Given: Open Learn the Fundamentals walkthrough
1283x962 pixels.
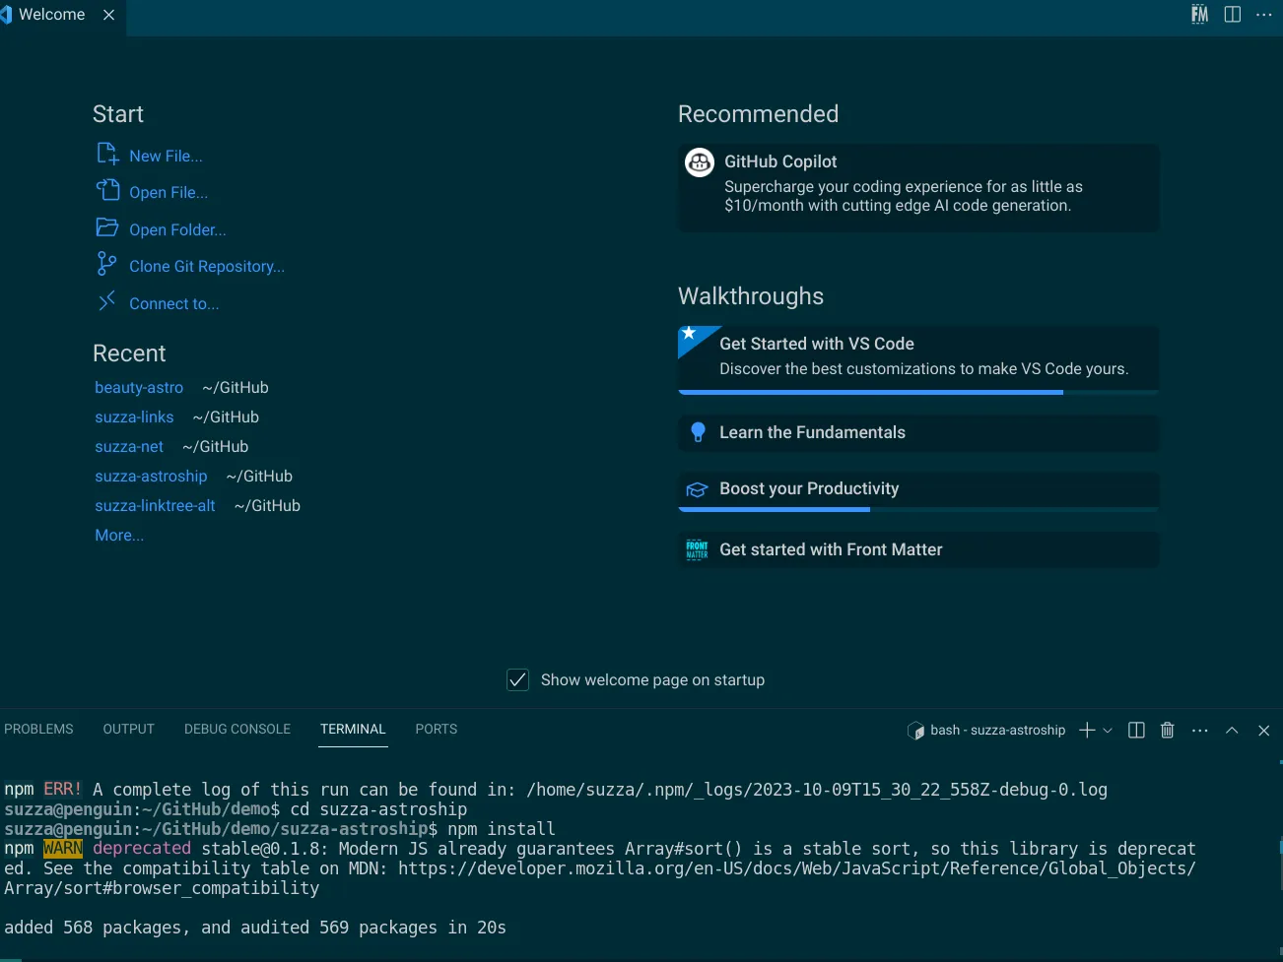Looking at the screenshot, I should (x=918, y=432).
